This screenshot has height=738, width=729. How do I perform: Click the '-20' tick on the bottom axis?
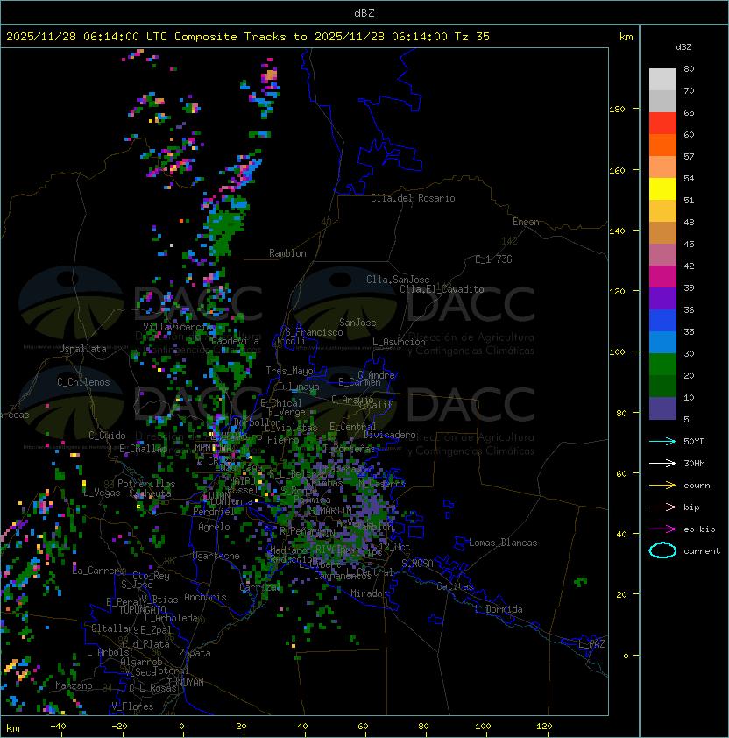pyautogui.click(x=119, y=727)
